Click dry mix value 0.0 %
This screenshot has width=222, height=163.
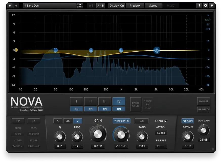[188, 146]
